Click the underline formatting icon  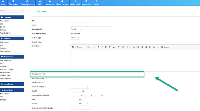pos(106,47)
